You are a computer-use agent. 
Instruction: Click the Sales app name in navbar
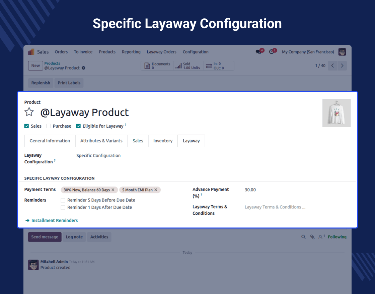coord(43,52)
